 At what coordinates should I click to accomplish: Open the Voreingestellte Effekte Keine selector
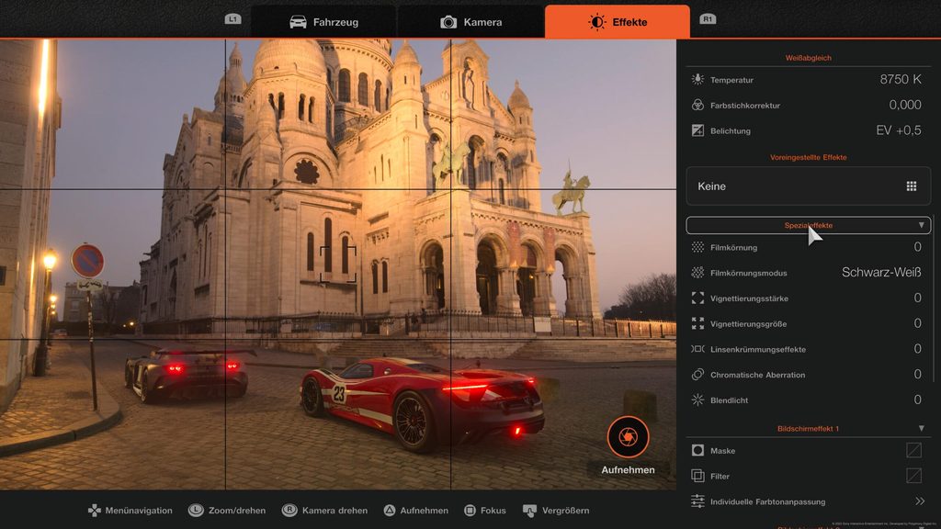[x=808, y=186]
